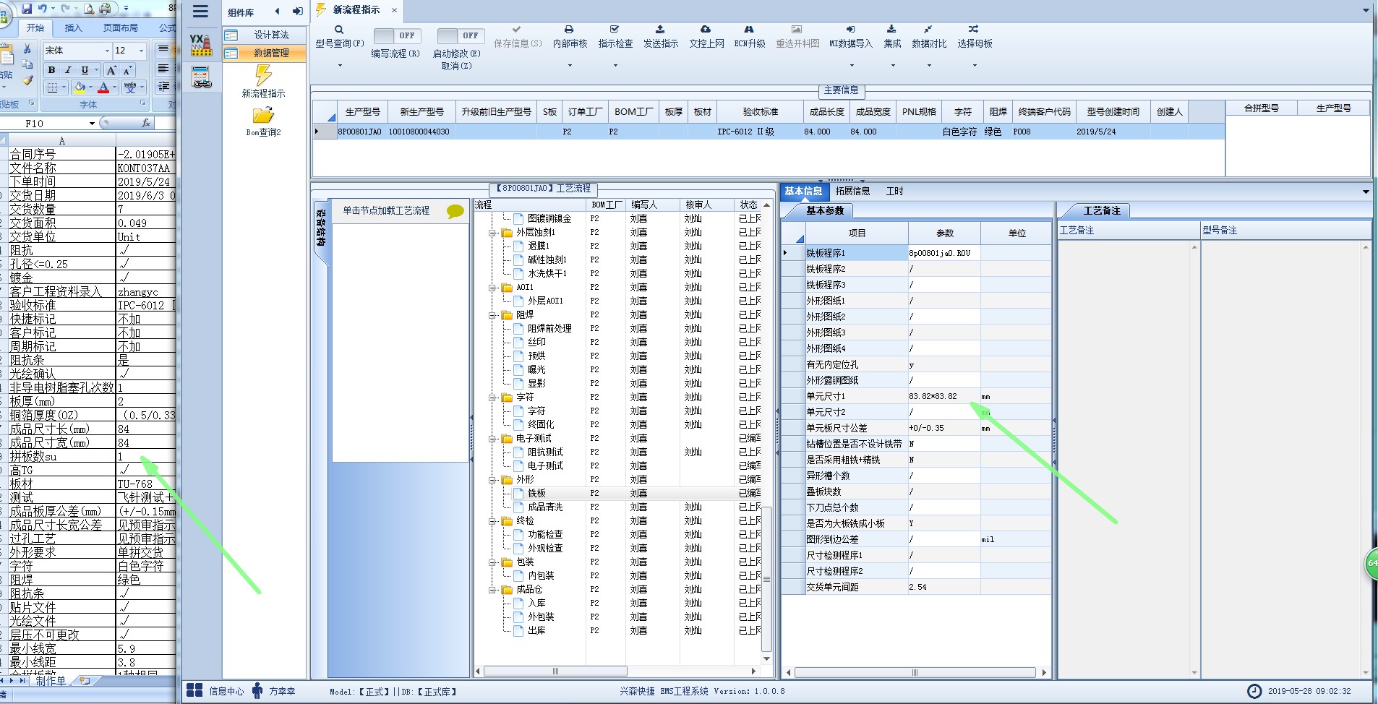Click the 保存信息(S) button
Image resolution: width=1378 pixels, height=704 pixels.
[518, 37]
